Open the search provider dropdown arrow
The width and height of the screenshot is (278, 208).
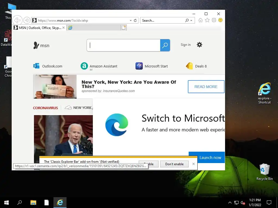coord(191,21)
